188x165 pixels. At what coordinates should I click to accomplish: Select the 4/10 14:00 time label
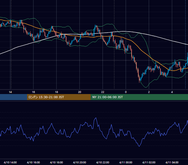pos(10,162)
